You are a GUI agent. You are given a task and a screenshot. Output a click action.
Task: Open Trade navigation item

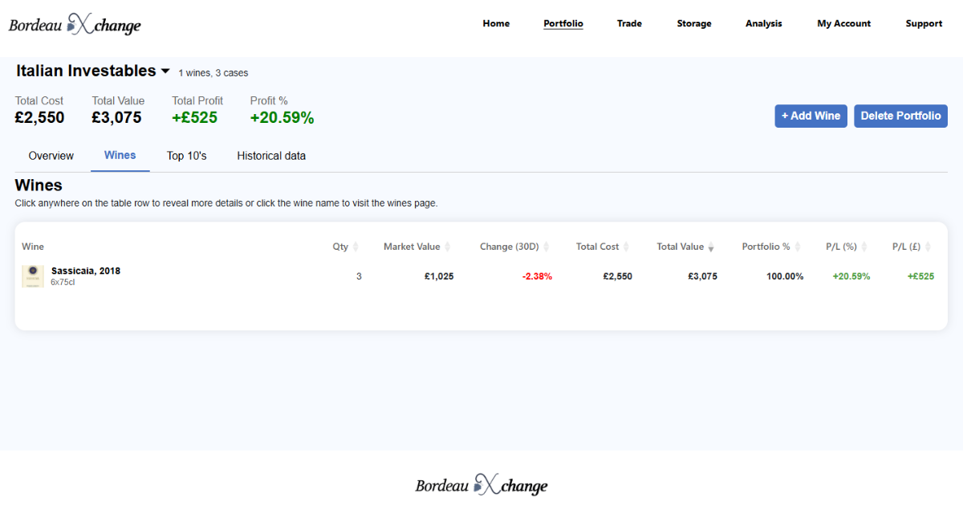tap(629, 24)
